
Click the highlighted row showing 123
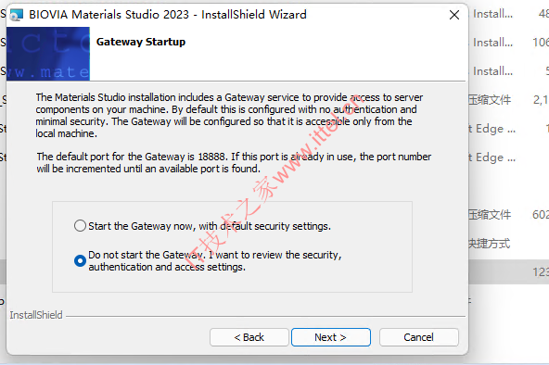point(509,272)
